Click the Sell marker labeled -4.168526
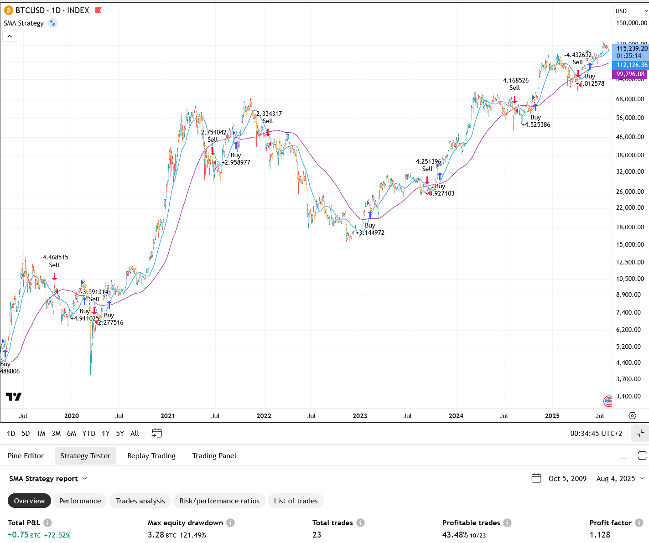Screen dimensions: 649x543 click(514, 99)
